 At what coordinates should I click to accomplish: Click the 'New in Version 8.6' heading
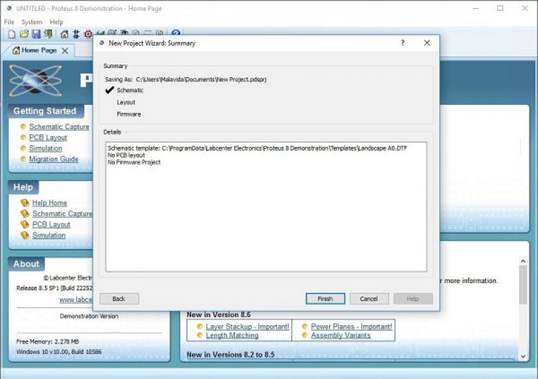pyautogui.click(x=218, y=314)
